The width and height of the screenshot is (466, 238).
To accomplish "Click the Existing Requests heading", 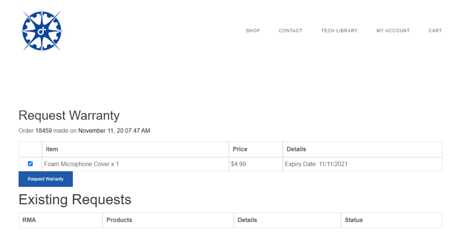I will tap(75, 199).
